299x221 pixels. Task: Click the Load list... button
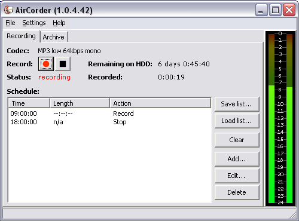[x=237, y=121]
